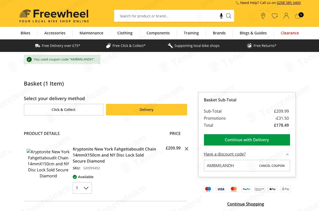Follow the Continue Shopping link
Screen dimensions: 319x211
pos(245,204)
